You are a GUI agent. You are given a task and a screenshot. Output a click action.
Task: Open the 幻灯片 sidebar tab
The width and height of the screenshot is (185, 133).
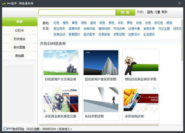(x=20, y=30)
